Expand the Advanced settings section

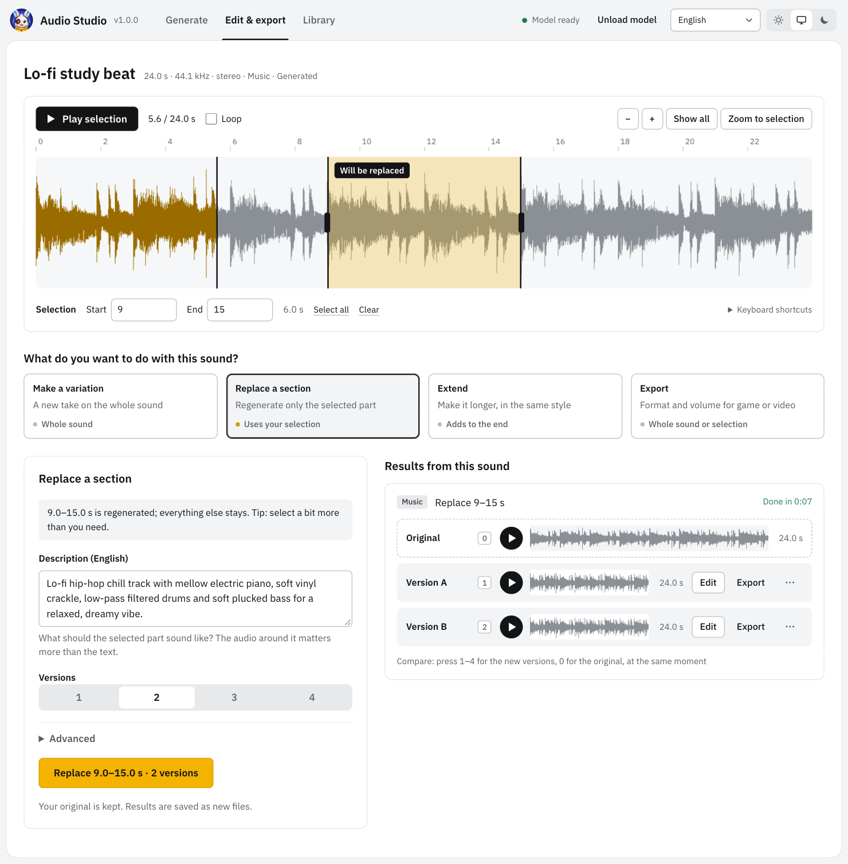pyautogui.click(x=67, y=739)
